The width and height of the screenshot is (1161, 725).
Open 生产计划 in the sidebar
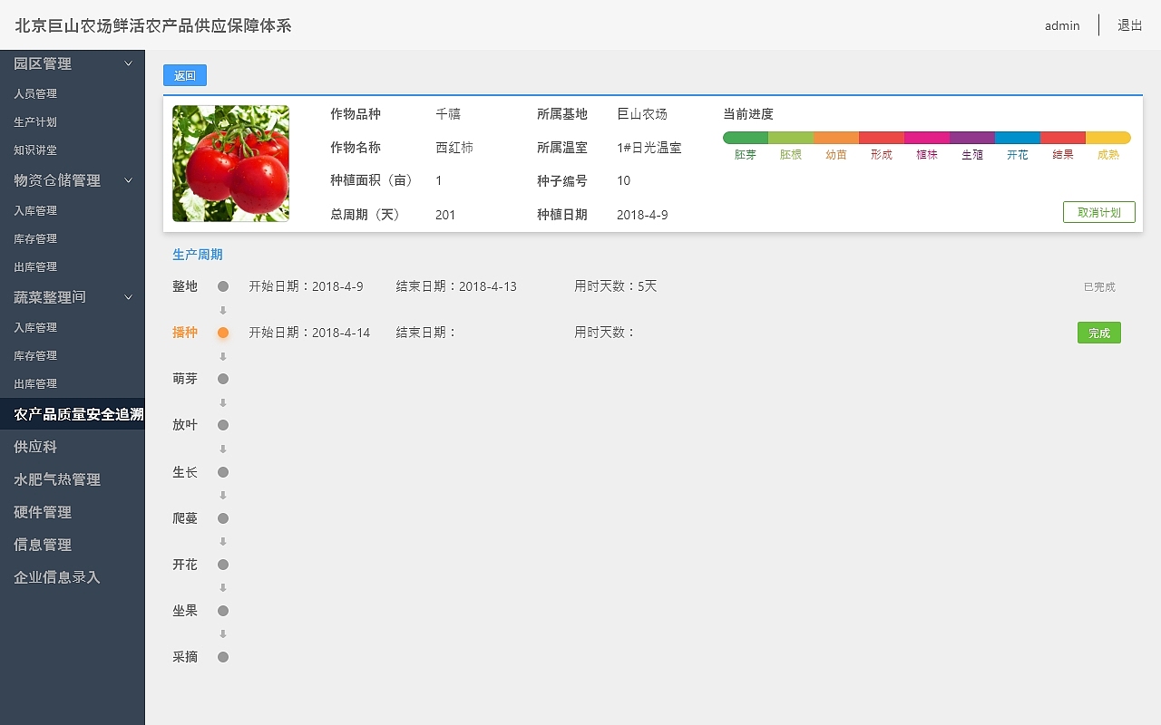pos(35,121)
